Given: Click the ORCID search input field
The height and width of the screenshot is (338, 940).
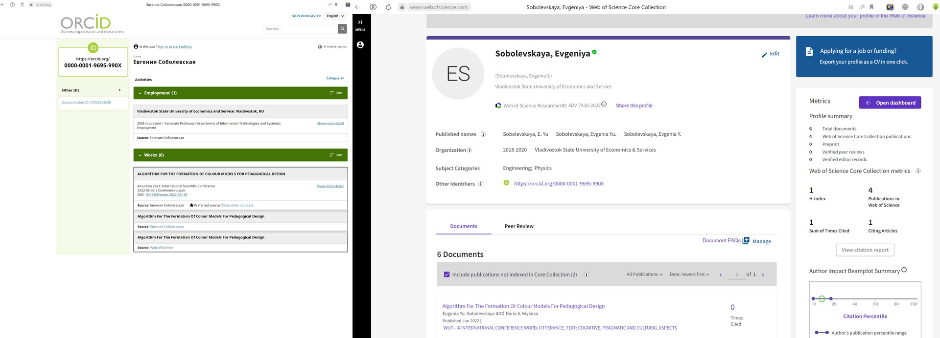Looking at the screenshot, I should coord(300,29).
